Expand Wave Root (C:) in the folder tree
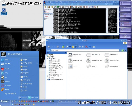The width and height of the screenshot is (132, 106). point(49,62)
